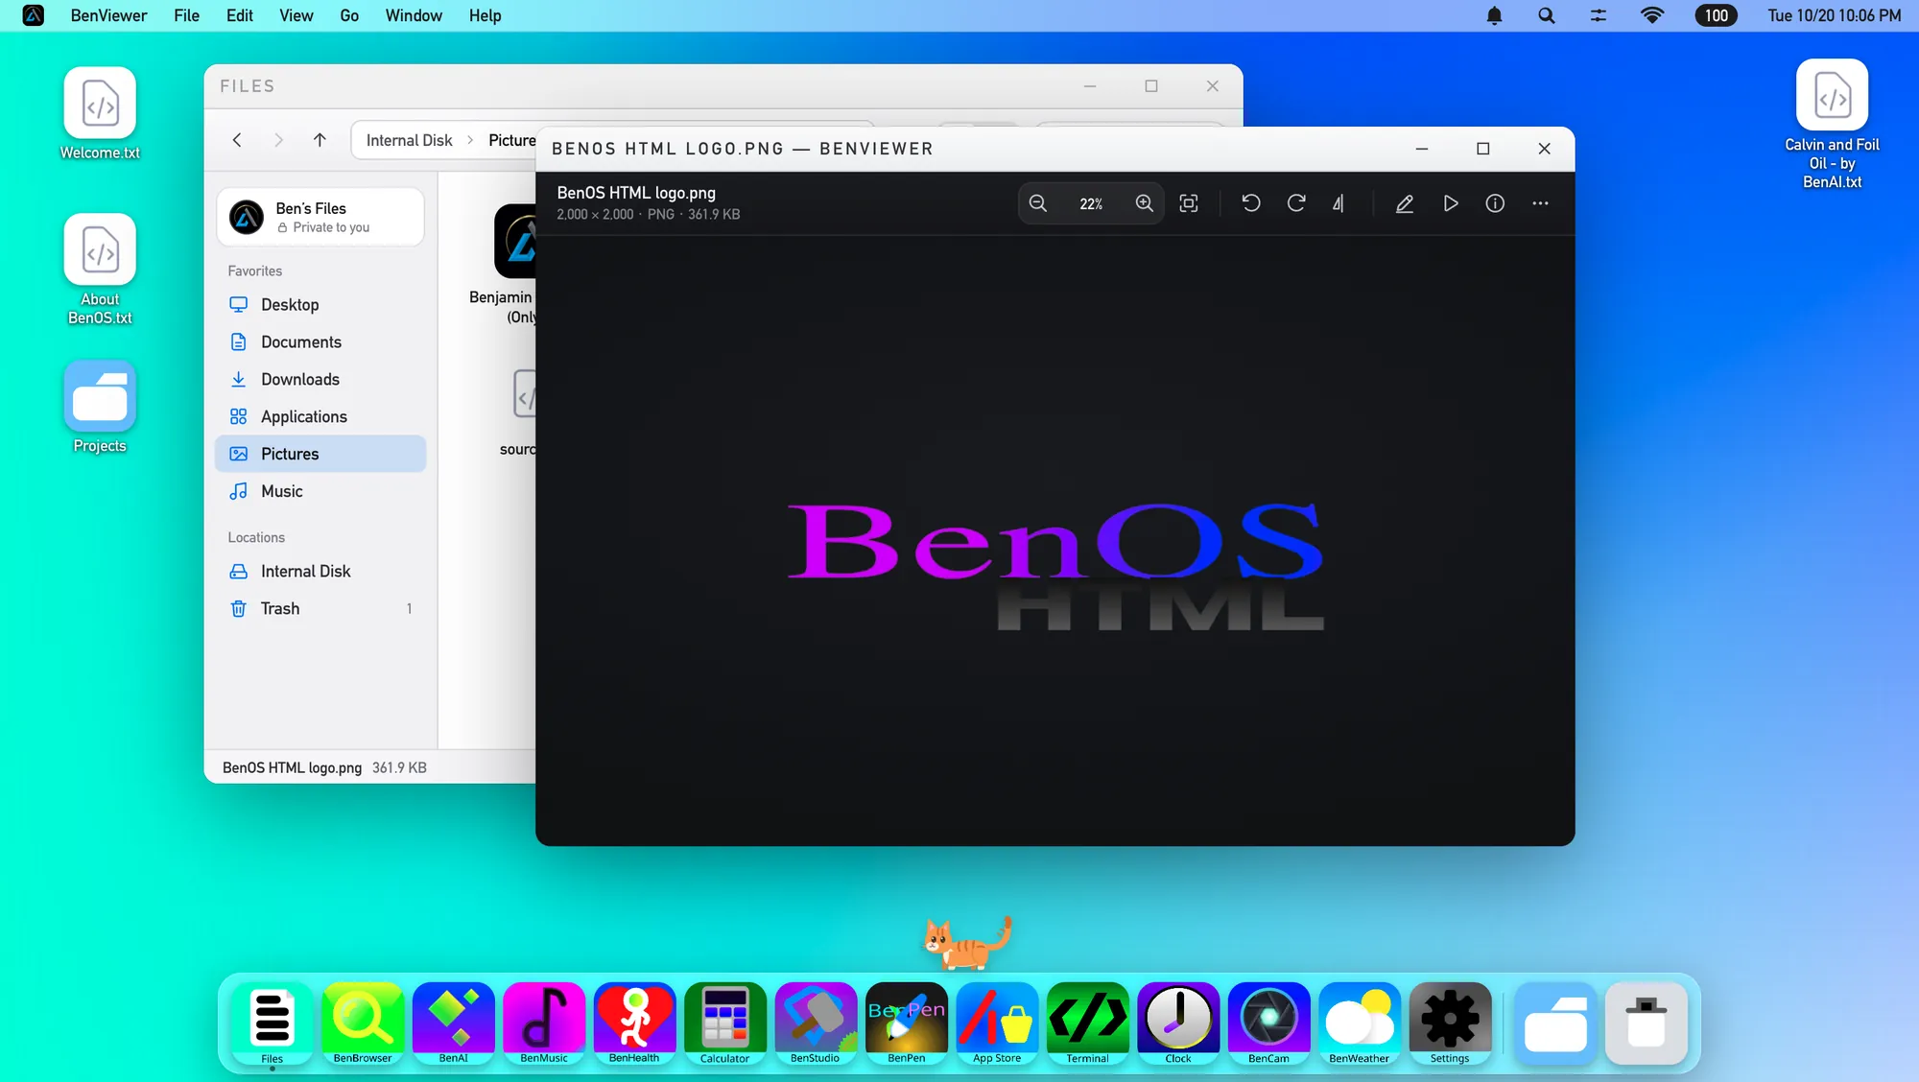
Task: Click the BenOS HTML logo image
Action: (1054, 565)
